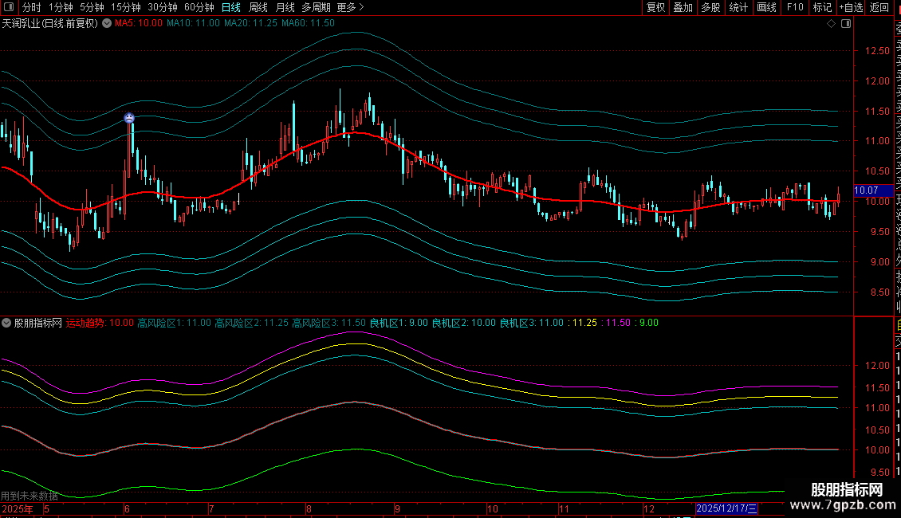Toggle the right panel icon below the toolbar
Viewport: 901px width, 518px height.
click(x=846, y=24)
